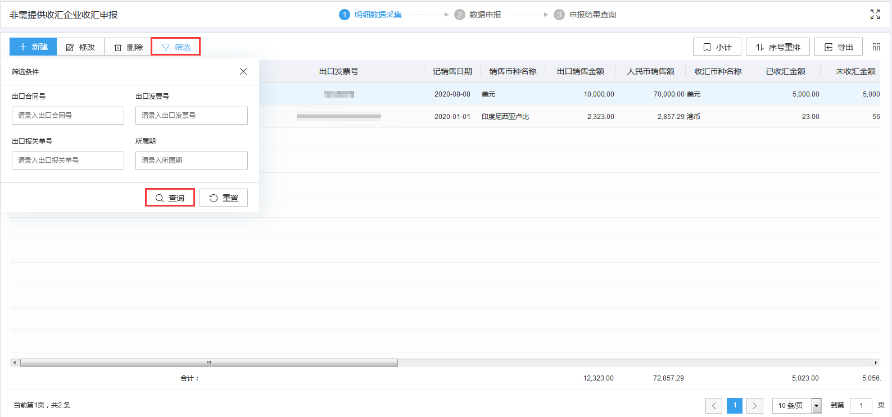
Task: Toggle fullscreen with the expand icon
Action: coord(875,15)
